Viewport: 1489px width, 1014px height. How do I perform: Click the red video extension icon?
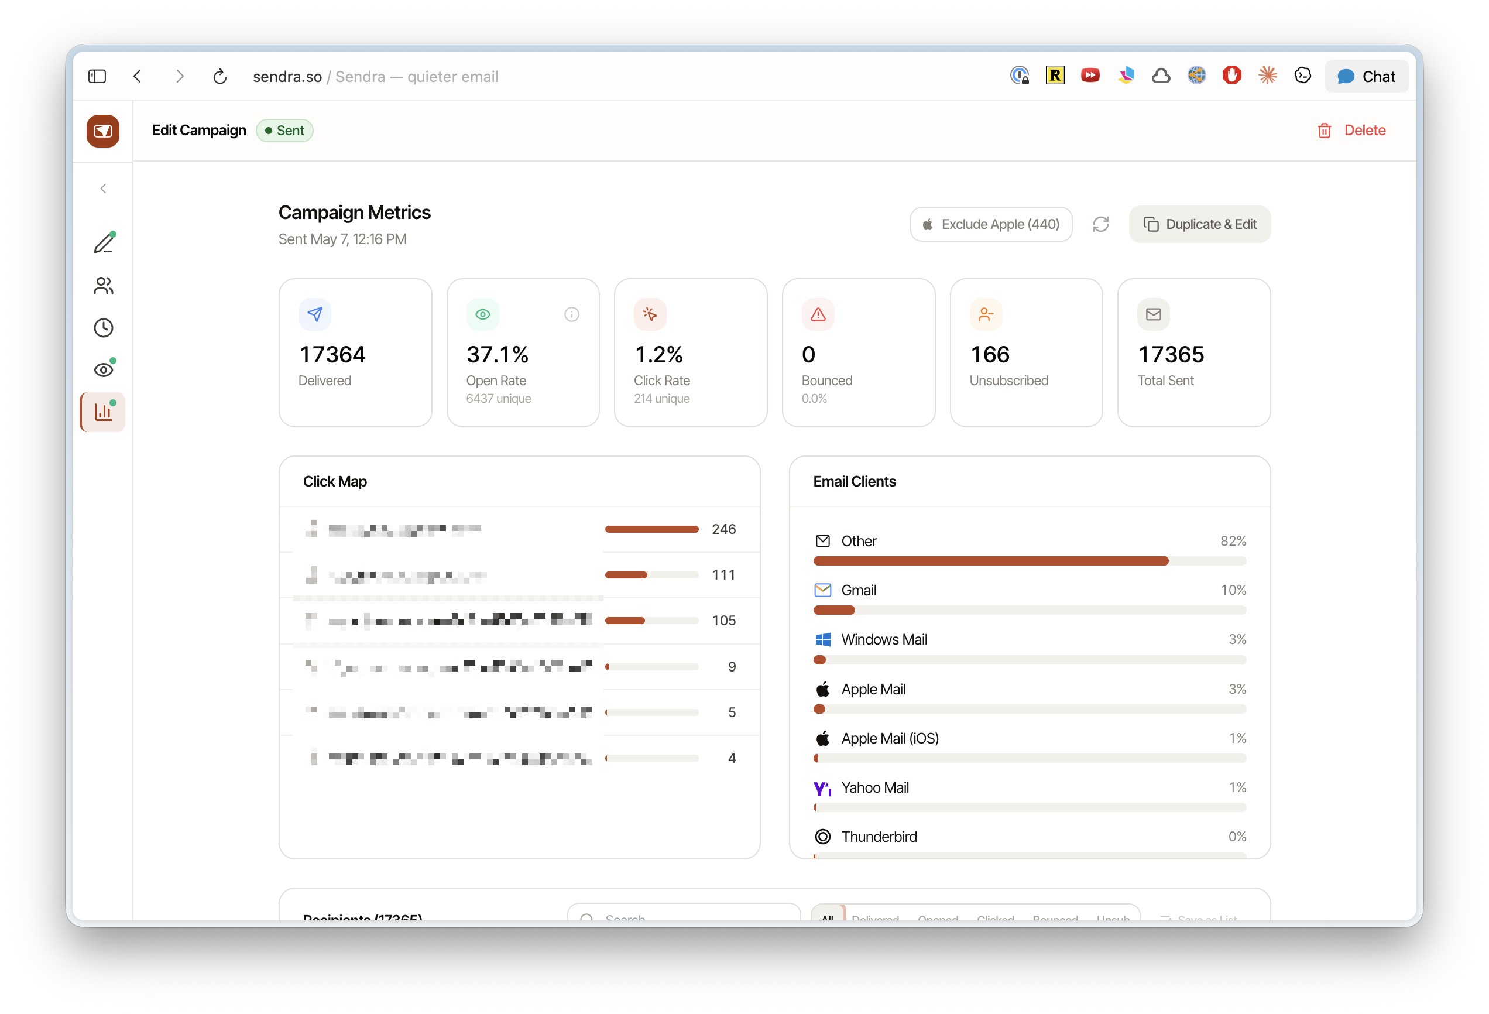pyautogui.click(x=1090, y=76)
